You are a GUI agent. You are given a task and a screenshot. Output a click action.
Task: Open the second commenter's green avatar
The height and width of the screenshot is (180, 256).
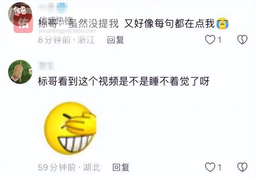(20, 72)
